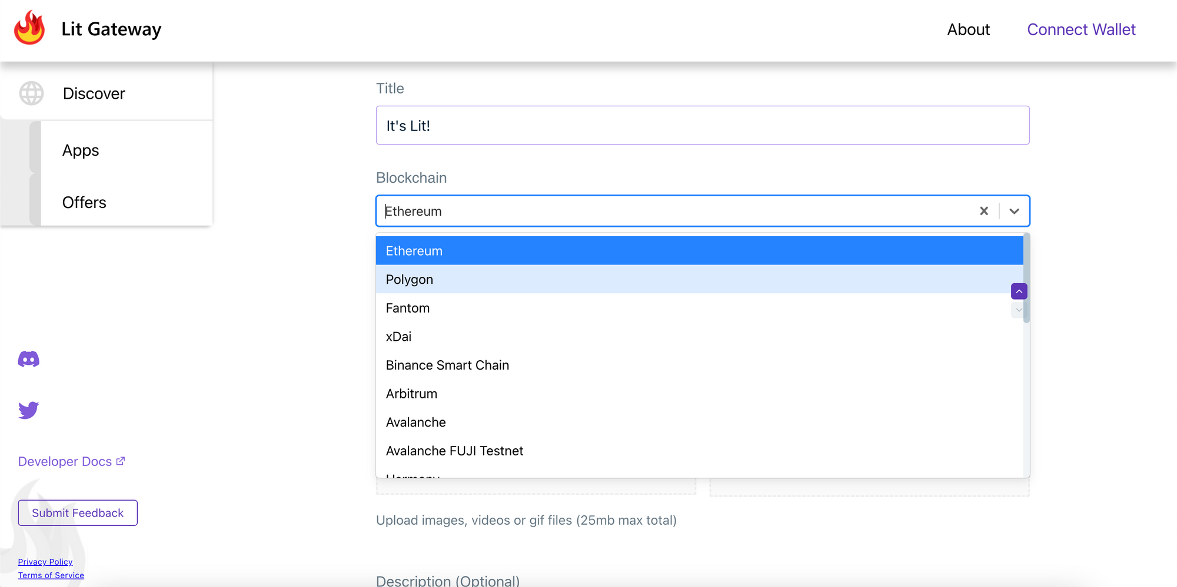Open Offers in the sidebar
This screenshot has width=1177, height=587.
click(84, 203)
